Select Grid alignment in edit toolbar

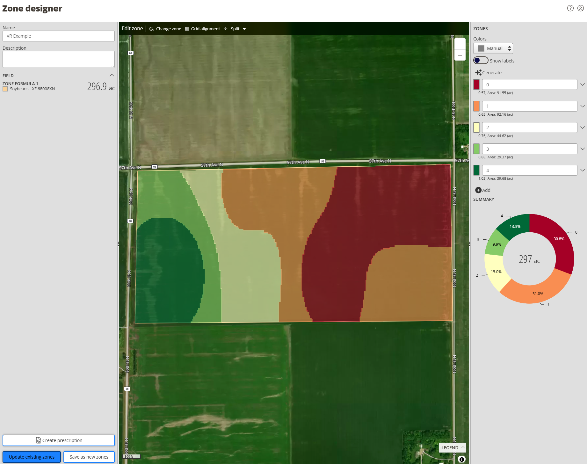tap(202, 29)
